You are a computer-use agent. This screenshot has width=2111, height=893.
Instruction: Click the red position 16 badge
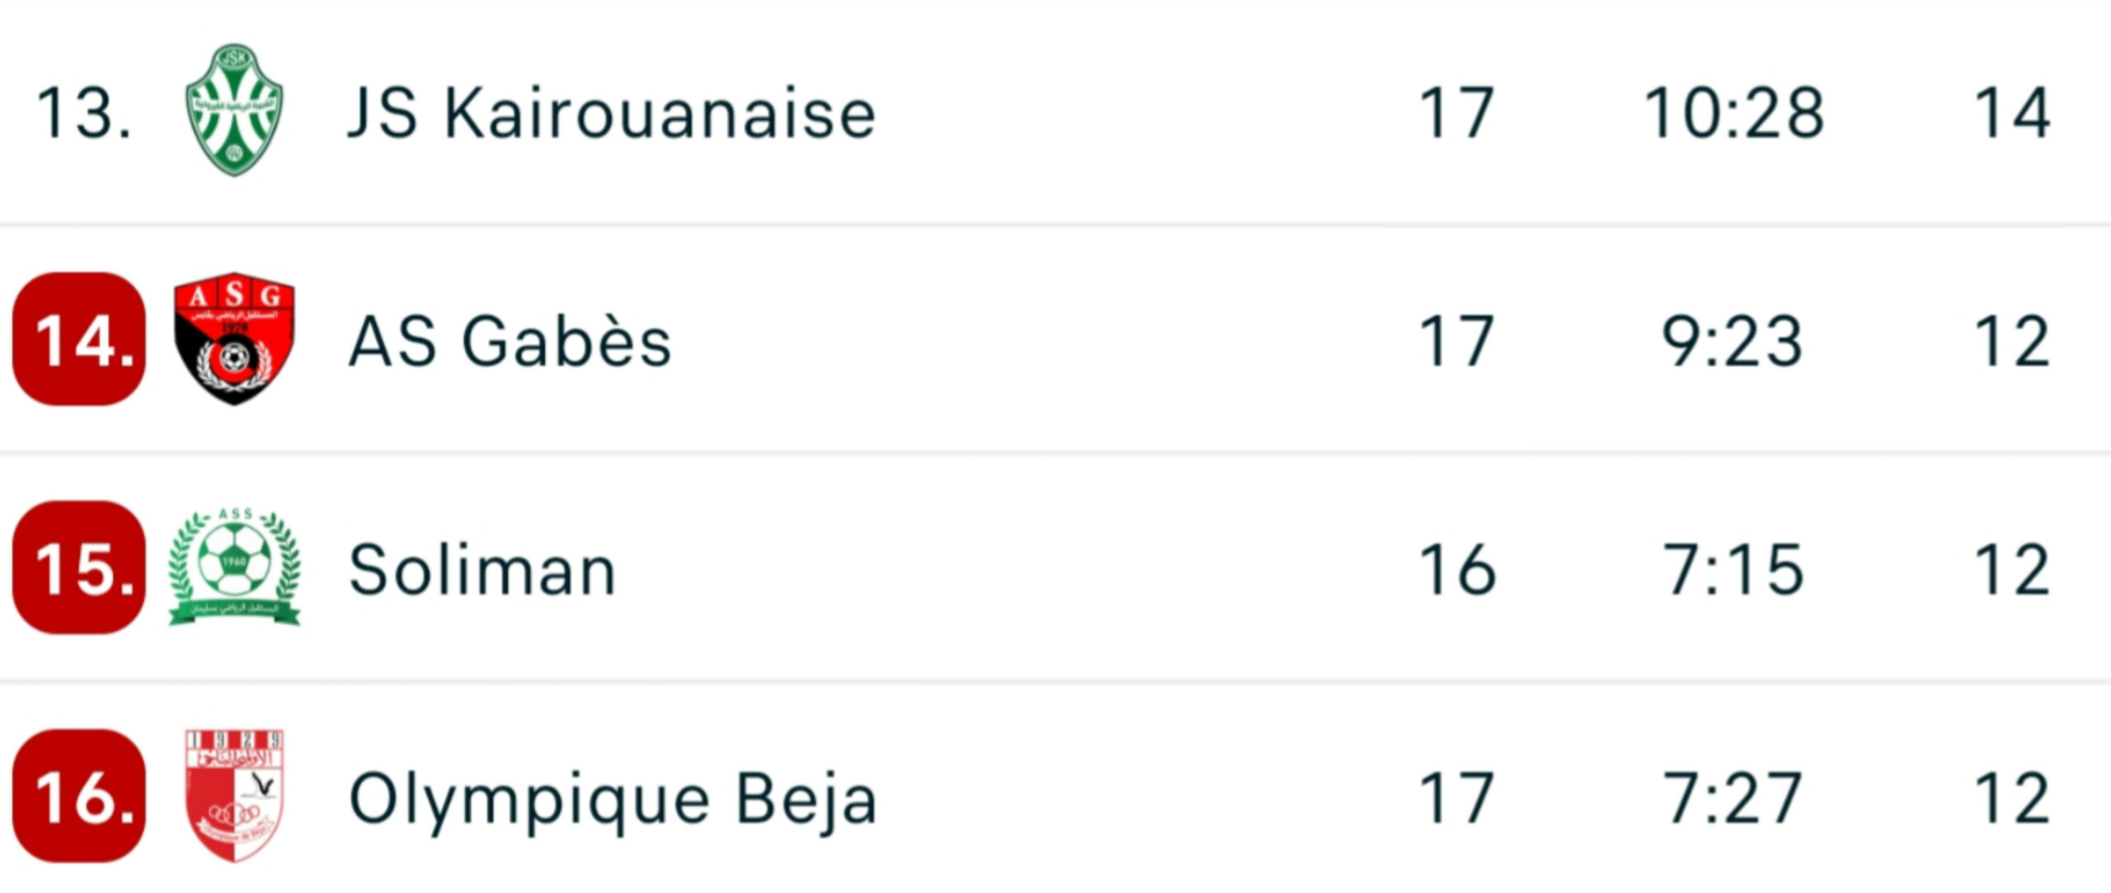79,796
